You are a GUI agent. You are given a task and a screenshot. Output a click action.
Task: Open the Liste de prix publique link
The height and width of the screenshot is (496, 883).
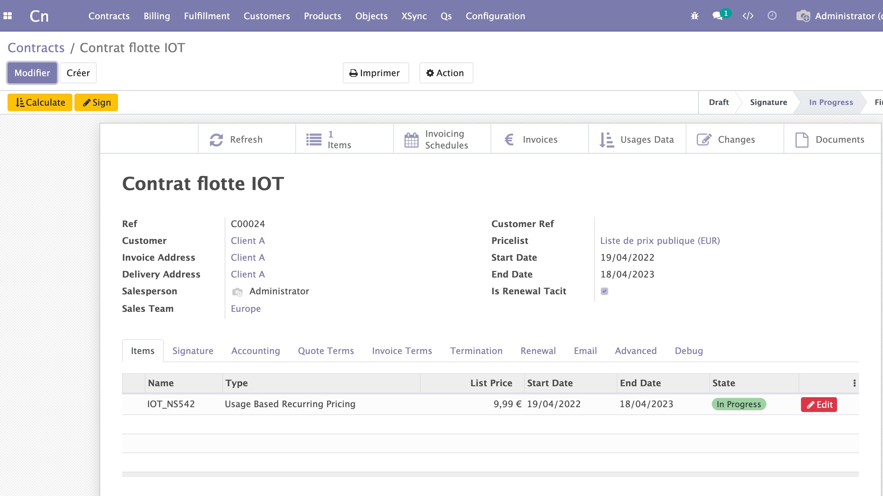click(x=660, y=241)
